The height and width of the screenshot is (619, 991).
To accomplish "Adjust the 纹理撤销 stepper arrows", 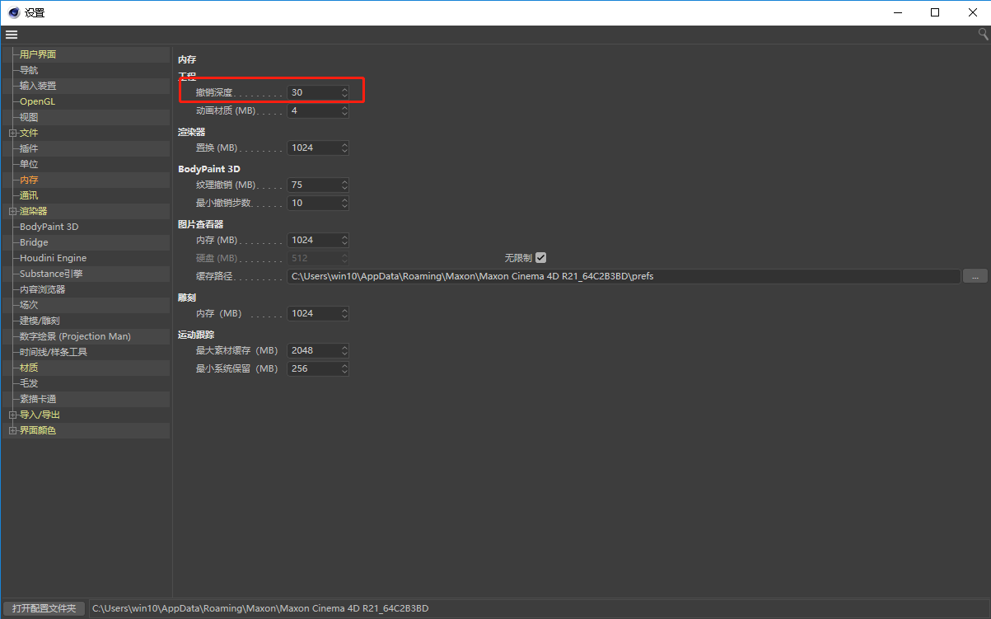I will click(x=344, y=185).
